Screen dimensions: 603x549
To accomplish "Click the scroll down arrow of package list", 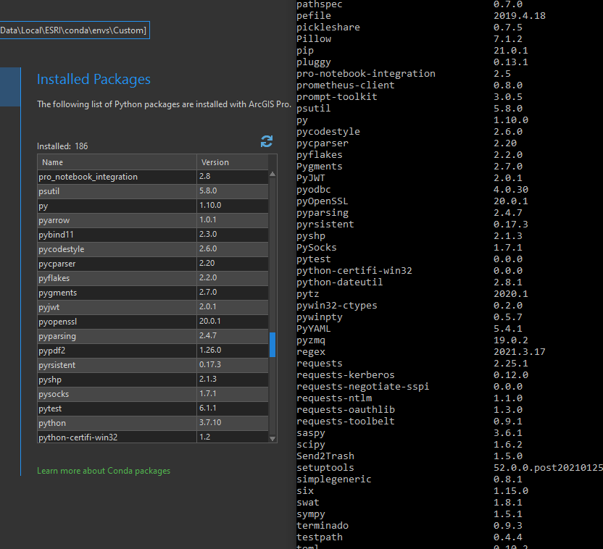I will pyautogui.click(x=273, y=438).
